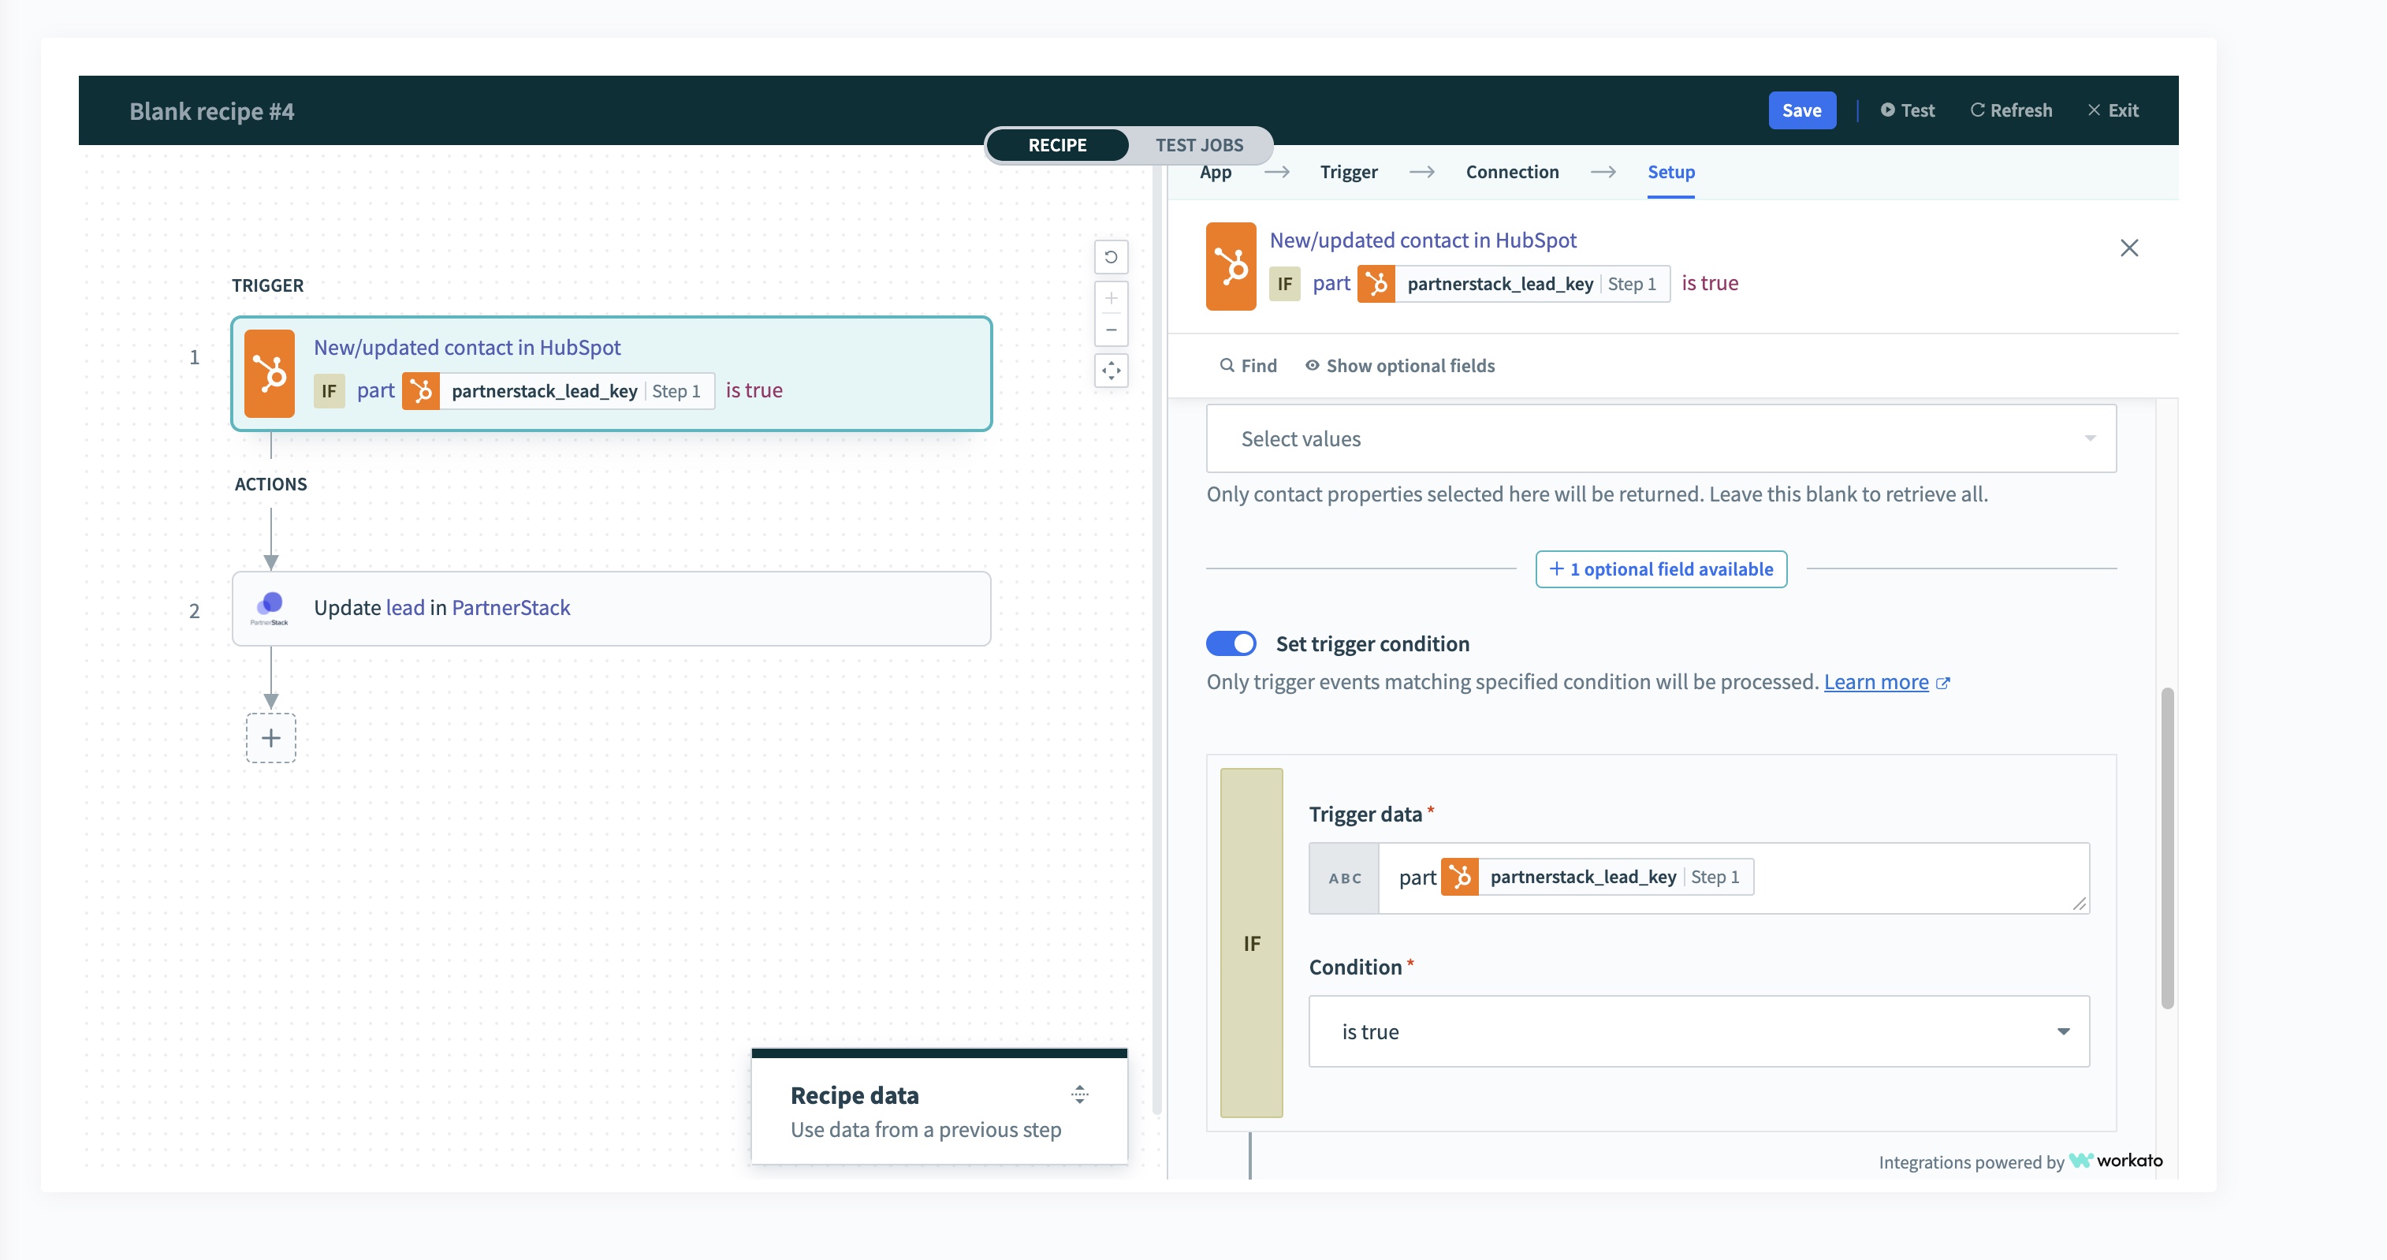Select the Setup step tab
The image size is (2387, 1260).
(1670, 172)
